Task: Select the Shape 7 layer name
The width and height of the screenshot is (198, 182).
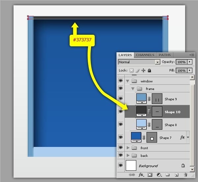Action: (x=165, y=138)
